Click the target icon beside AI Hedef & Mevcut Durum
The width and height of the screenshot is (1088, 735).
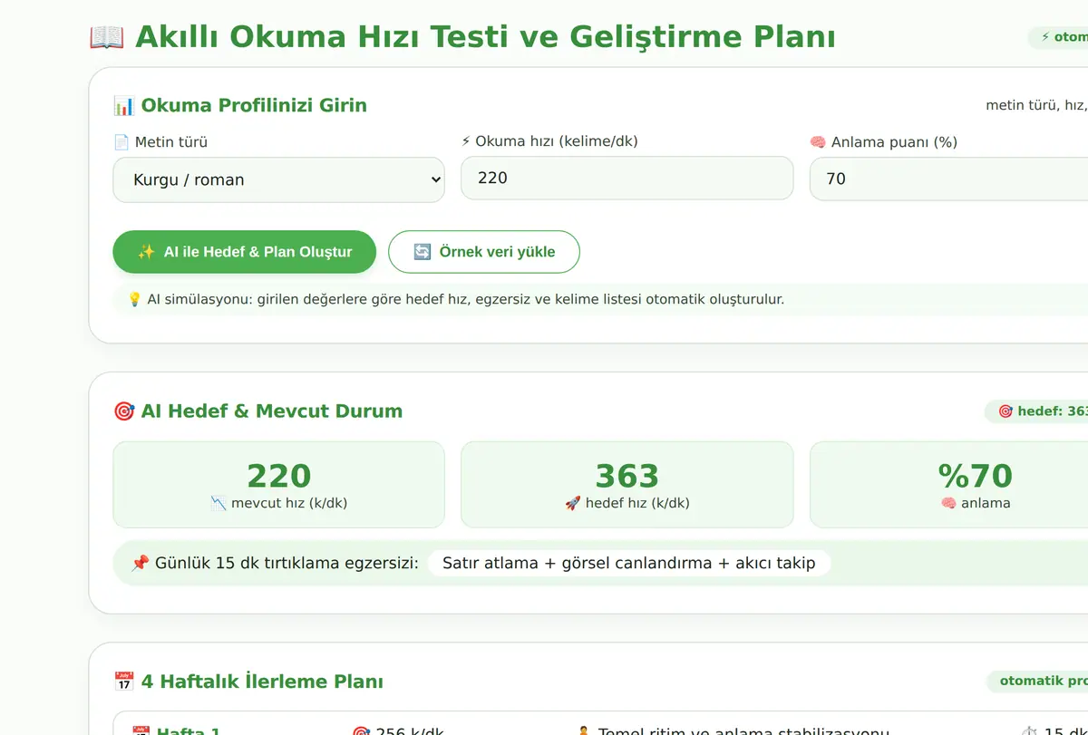pyautogui.click(x=123, y=411)
